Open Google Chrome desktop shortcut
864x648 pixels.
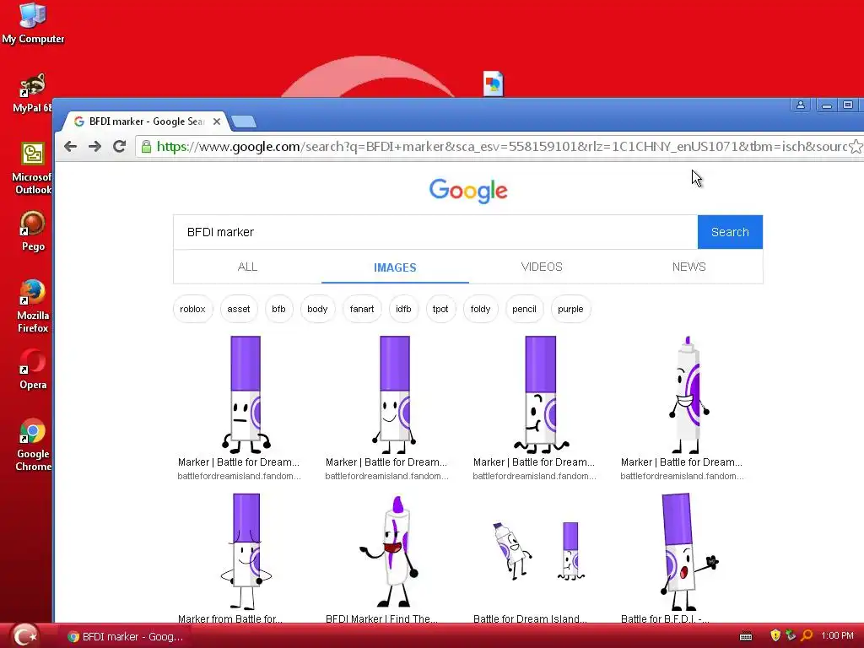pos(33,445)
